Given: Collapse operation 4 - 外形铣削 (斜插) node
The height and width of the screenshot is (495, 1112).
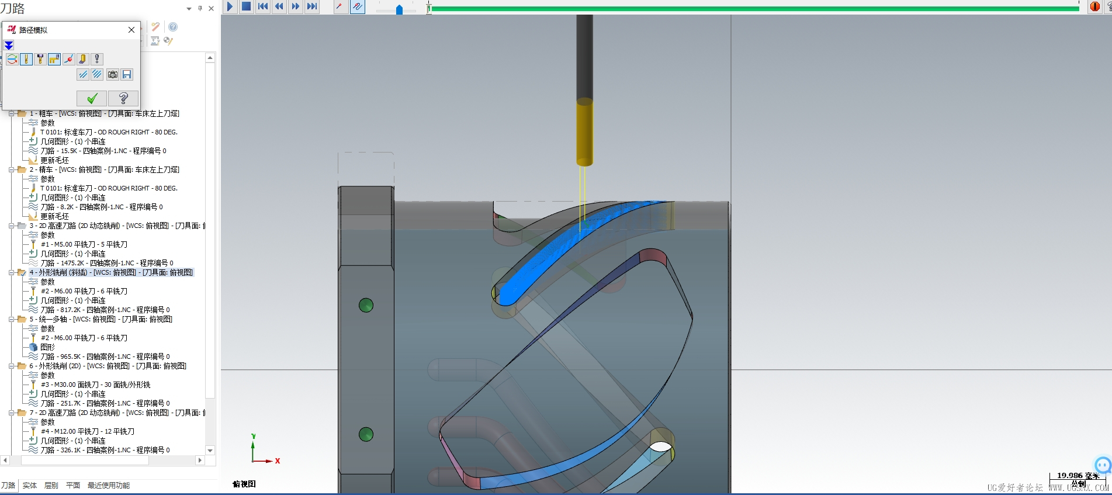Looking at the screenshot, I should pyautogui.click(x=11, y=272).
